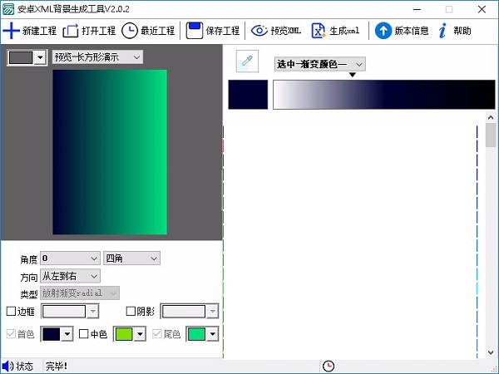
Task: Open the preview background color dropdown arrow
Action: pyautogui.click(x=40, y=57)
